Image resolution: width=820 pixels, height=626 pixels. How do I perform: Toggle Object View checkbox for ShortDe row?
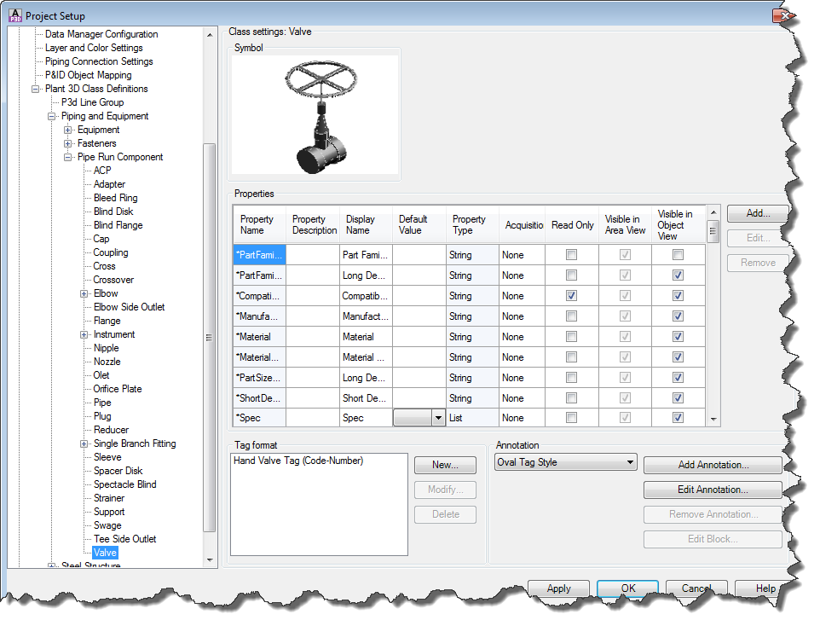point(678,398)
